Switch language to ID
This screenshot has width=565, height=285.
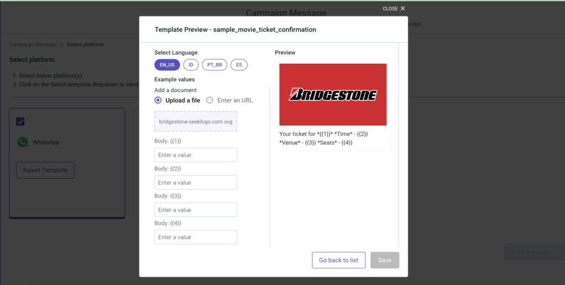(191, 65)
